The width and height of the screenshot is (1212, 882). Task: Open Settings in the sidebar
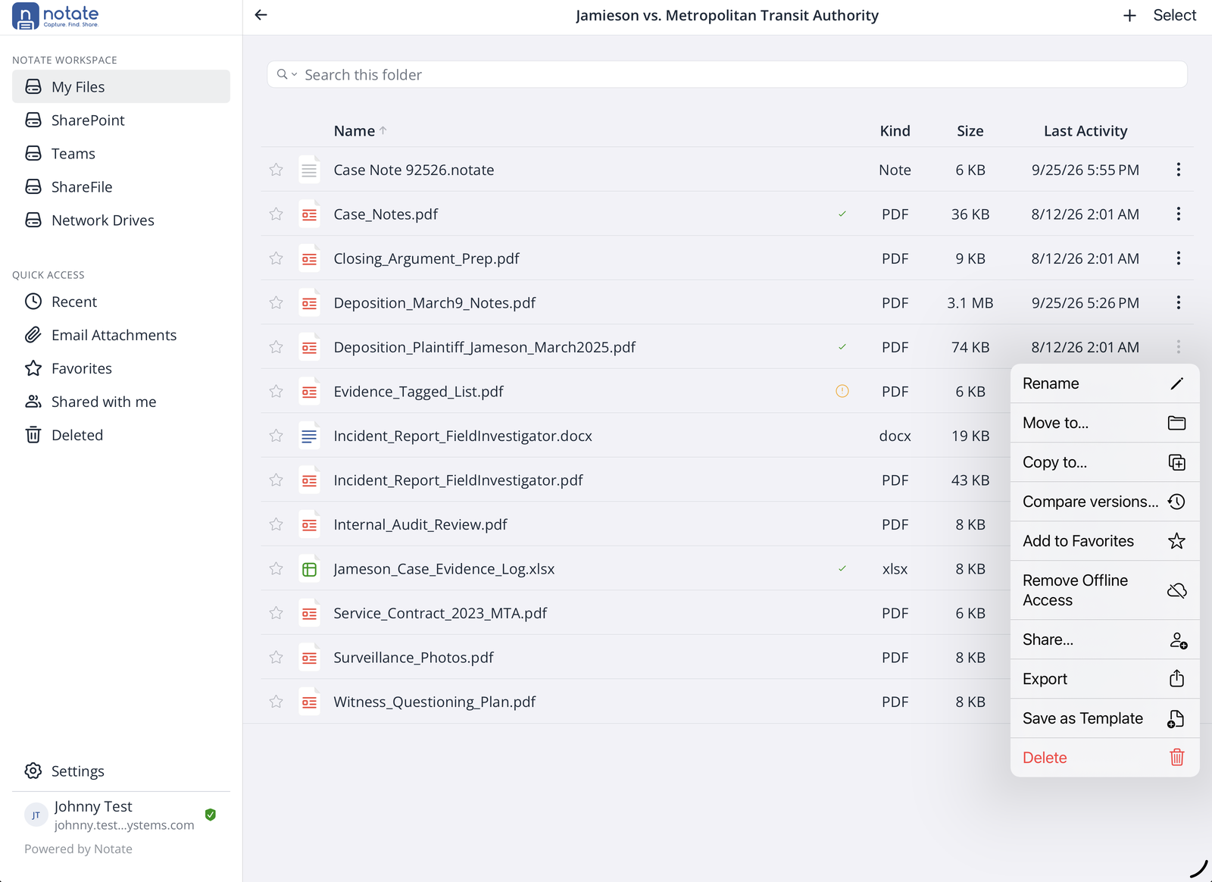point(121,771)
